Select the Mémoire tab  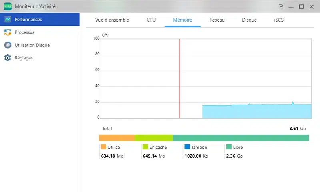[182, 20]
